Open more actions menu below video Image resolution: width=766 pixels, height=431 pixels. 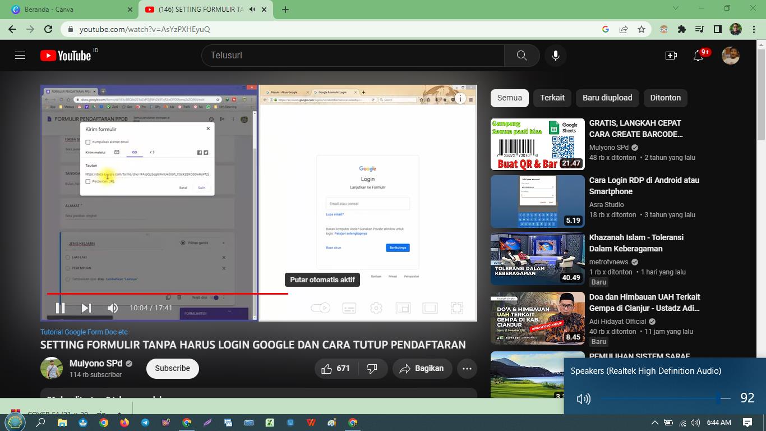tap(467, 368)
